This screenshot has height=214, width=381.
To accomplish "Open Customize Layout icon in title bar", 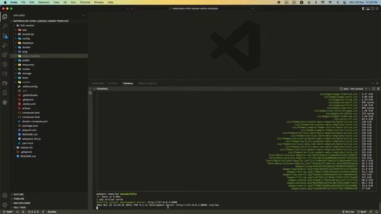I will (x=377, y=8).
